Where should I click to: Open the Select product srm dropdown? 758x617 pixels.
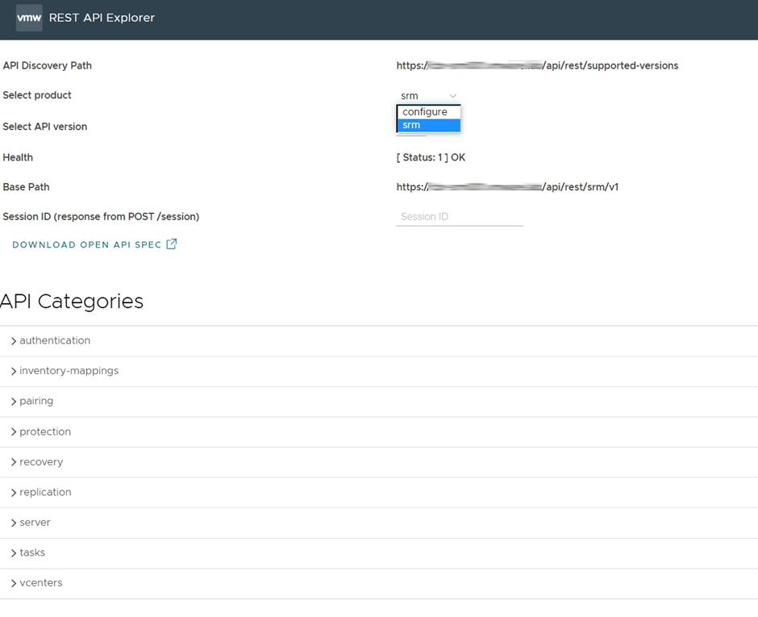(428, 96)
